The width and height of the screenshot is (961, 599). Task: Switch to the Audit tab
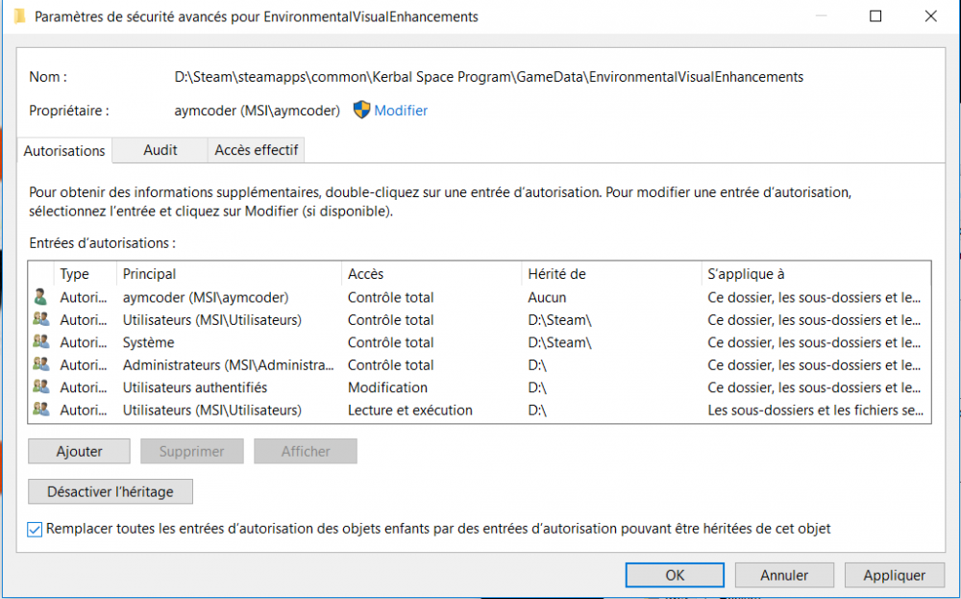pos(160,150)
